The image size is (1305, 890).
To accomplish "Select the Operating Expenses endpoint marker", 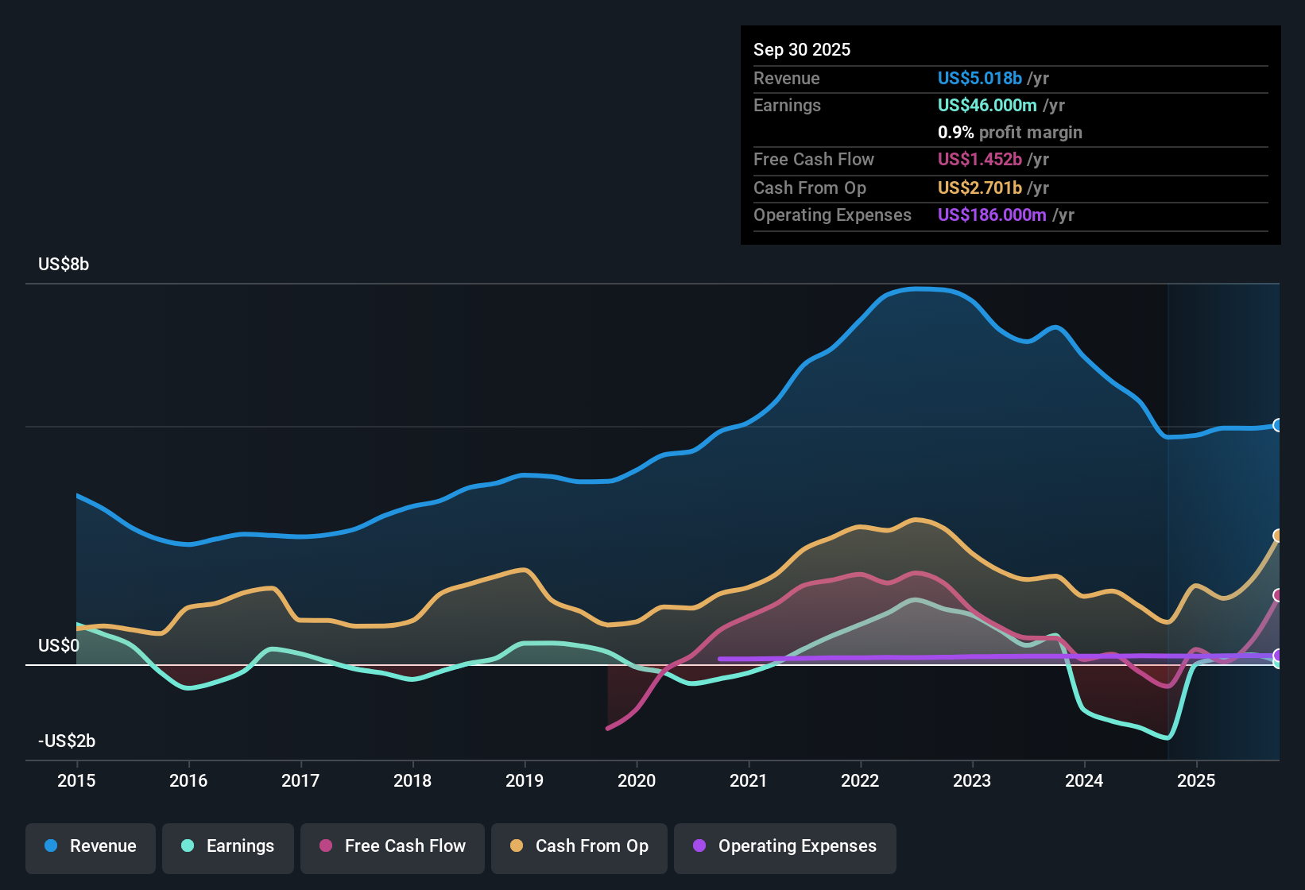I will (x=1278, y=656).
